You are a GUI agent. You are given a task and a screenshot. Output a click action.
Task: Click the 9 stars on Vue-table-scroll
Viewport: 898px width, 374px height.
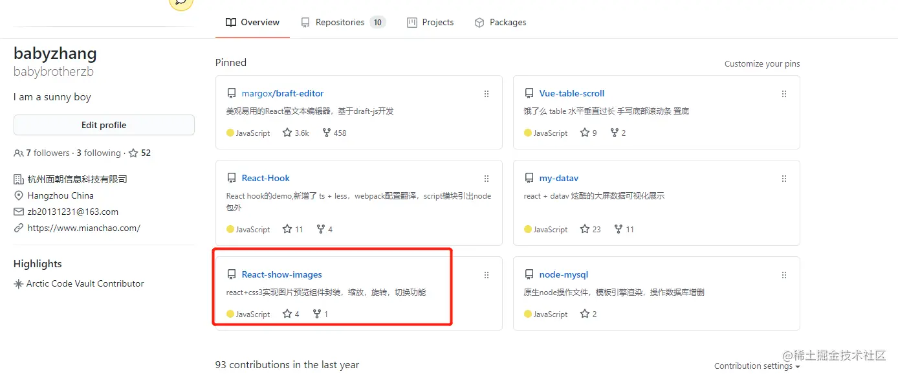[589, 133]
